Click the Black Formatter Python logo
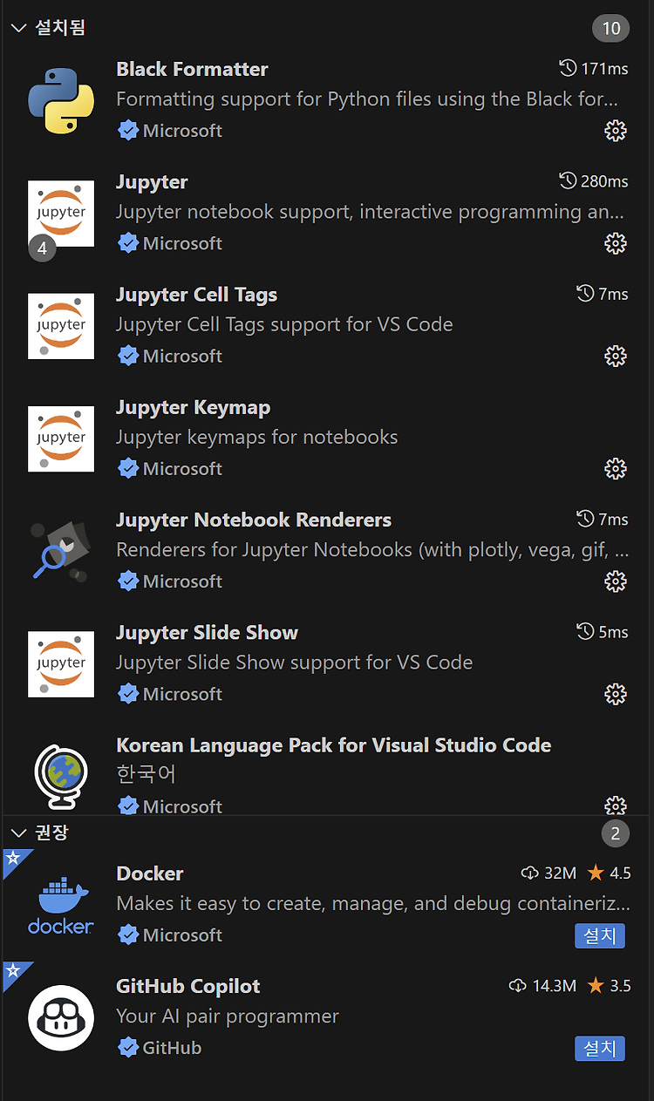 (61, 100)
